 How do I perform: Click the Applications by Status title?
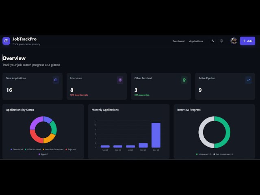20,110
